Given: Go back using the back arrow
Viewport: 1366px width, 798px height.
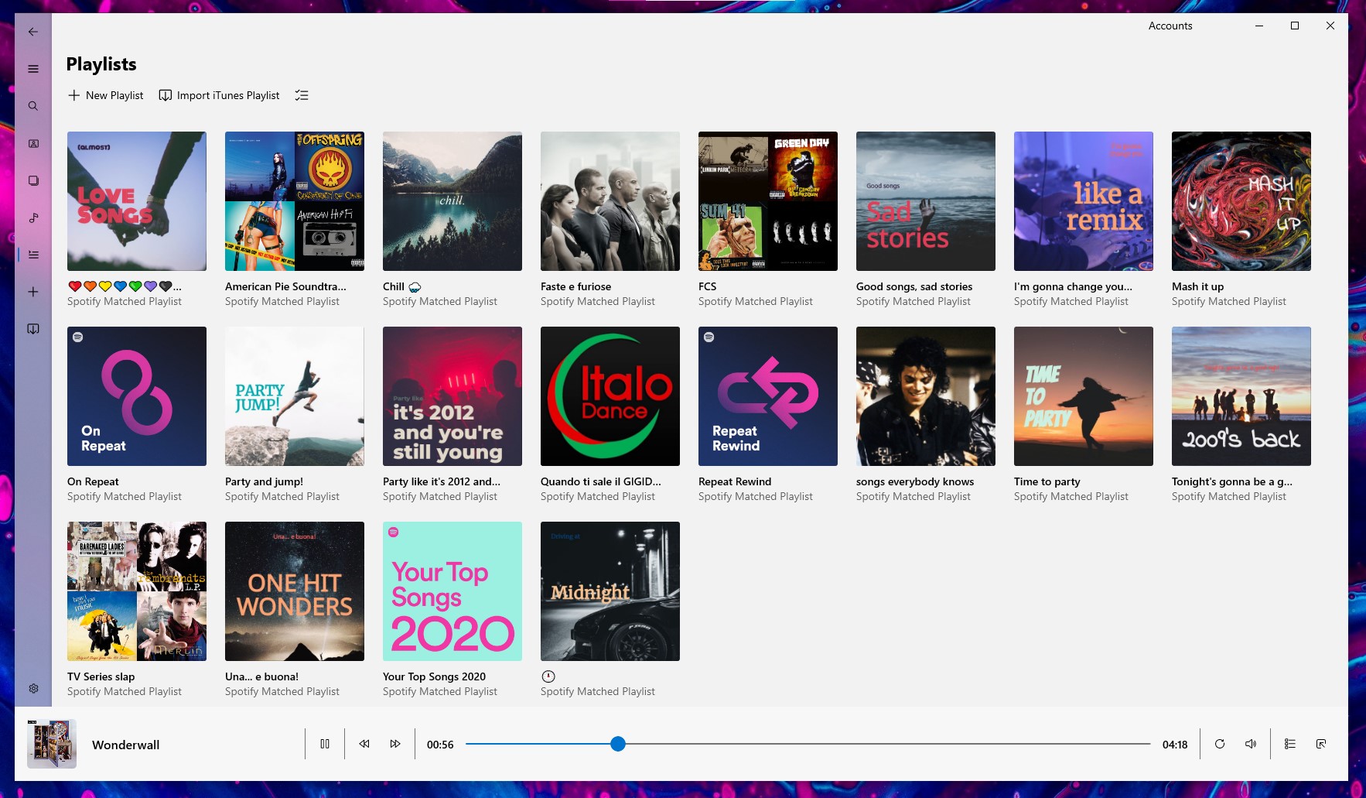Looking at the screenshot, I should (33, 32).
